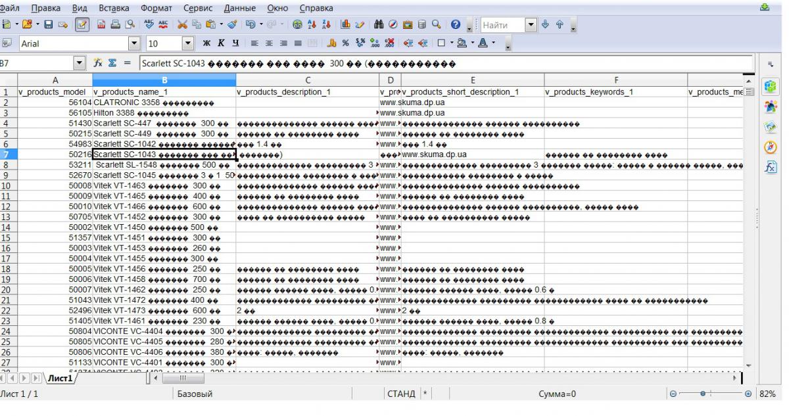Open the Файл menu
This screenshot has height=416, width=789.
click(x=9, y=8)
